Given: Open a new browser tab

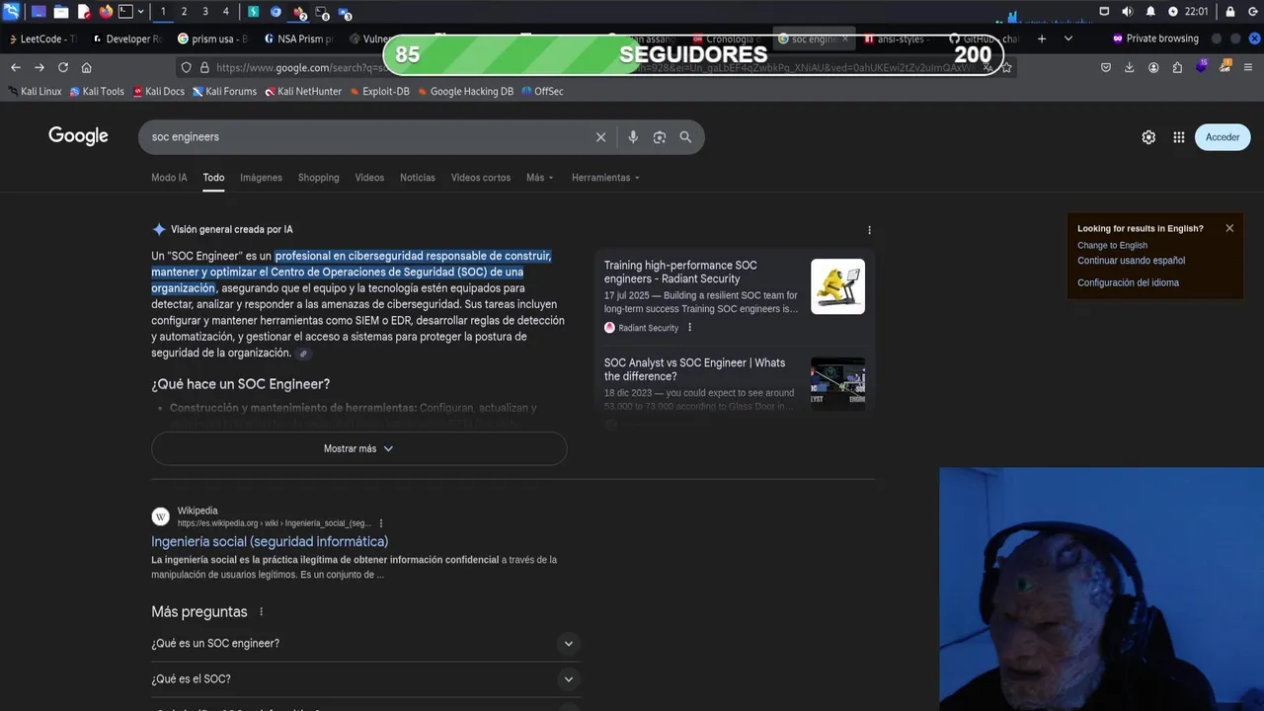Looking at the screenshot, I should pyautogui.click(x=1041, y=39).
